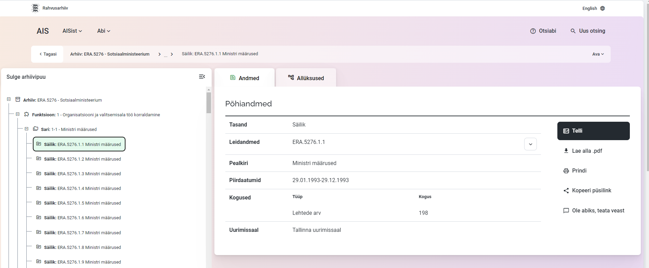
Task: Expand the Leidandmed details chevron
Action: pyautogui.click(x=530, y=144)
